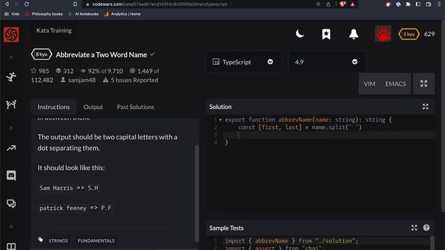
Task: Toggle fullscreen next to EMACS button
Action: tap(423, 83)
